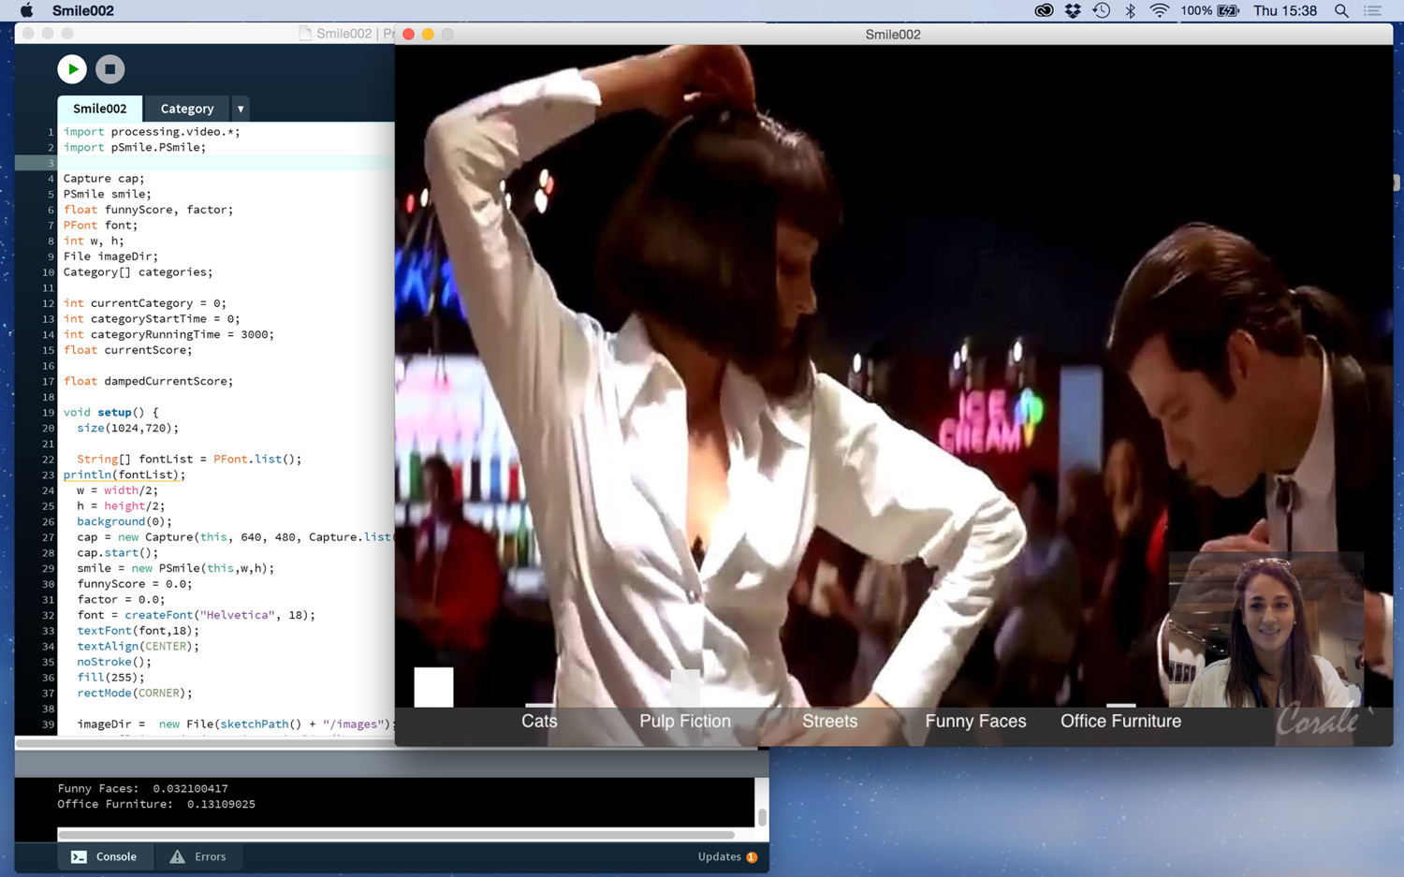Click the console horizontal scrollbar
Image resolution: width=1404 pixels, height=877 pixels.
tap(396, 834)
